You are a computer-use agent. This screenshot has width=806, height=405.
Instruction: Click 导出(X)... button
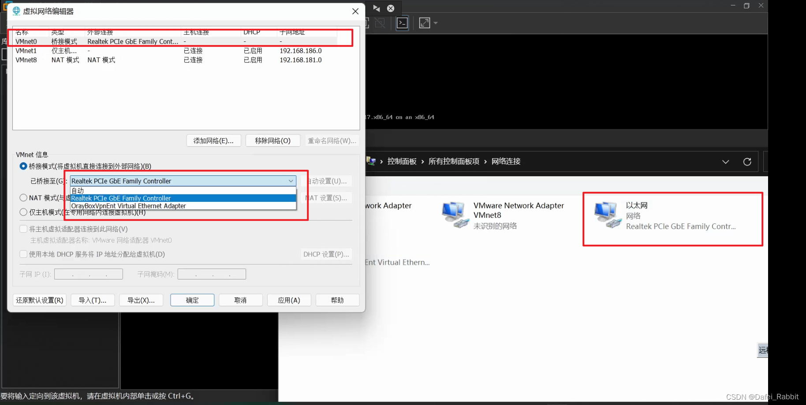coord(141,300)
